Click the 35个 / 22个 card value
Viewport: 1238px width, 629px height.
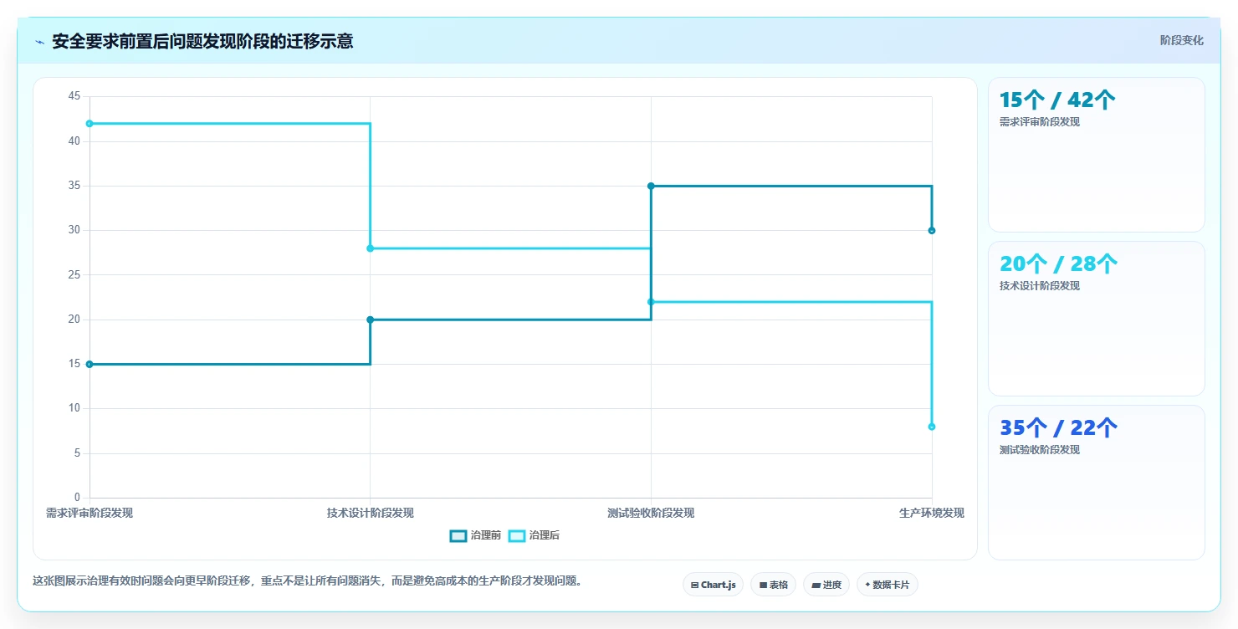[x=1058, y=428]
